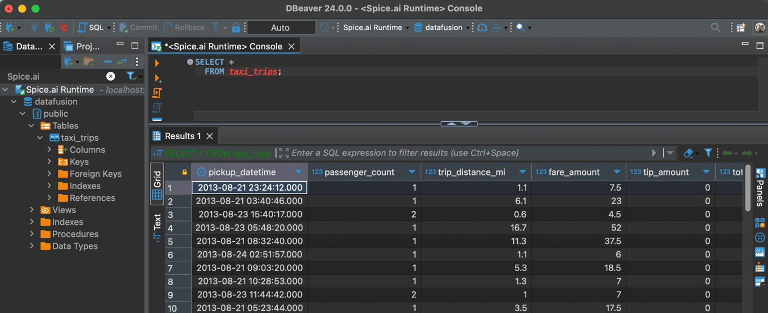The image size is (768, 313).
Task: Click the tools icon next to the gauge
Action: tap(497, 27)
